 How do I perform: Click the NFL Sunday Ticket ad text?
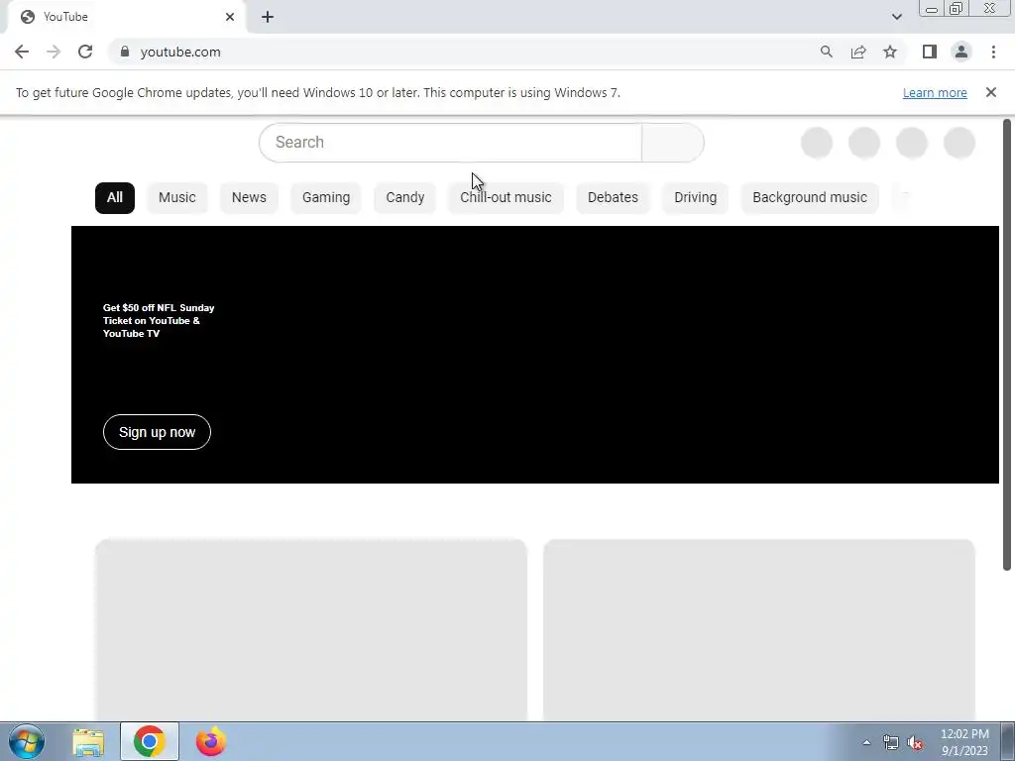coord(159,320)
